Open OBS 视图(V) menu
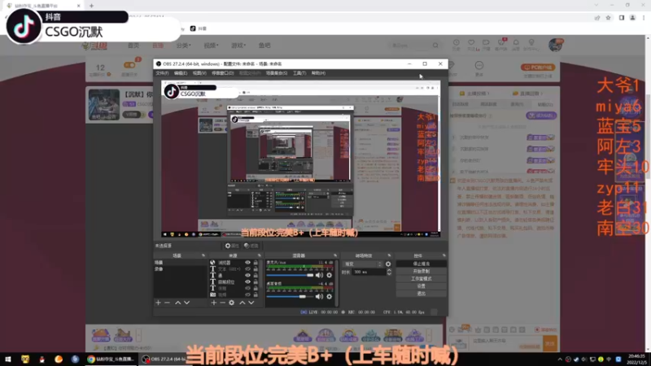Screen dimensions: 651x366 pyautogui.click(x=199, y=73)
